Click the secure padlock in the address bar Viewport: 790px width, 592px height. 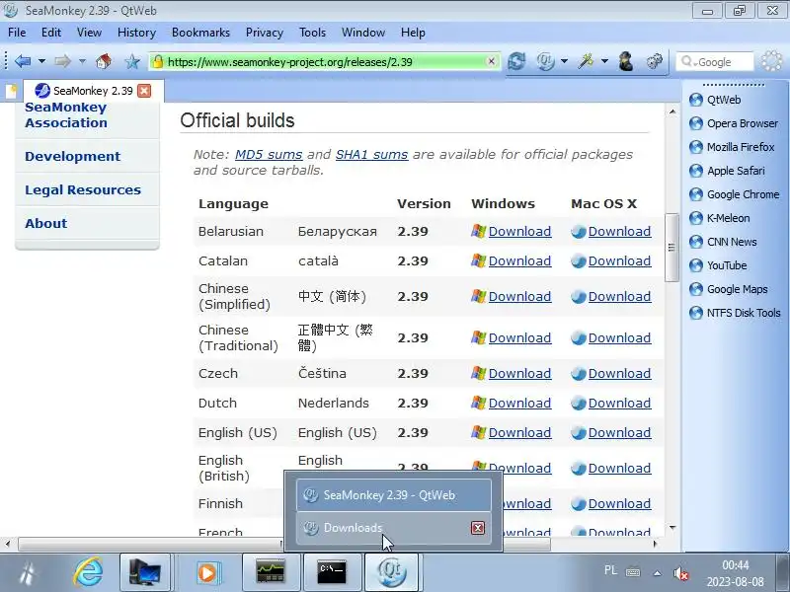point(158,61)
